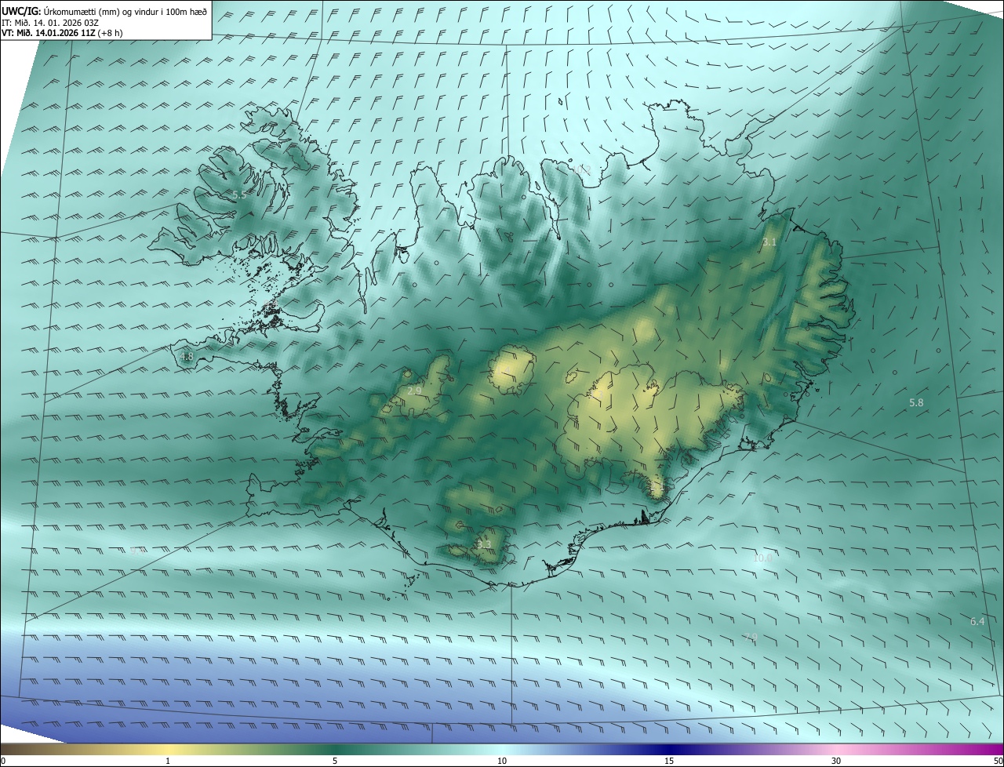Click the 2.9 precipitation value label
The height and width of the screenshot is (767, 1004).
415,391
